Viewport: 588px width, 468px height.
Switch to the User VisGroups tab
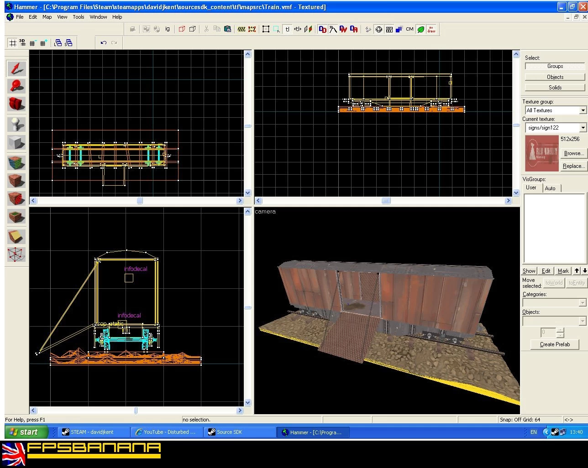531,187
